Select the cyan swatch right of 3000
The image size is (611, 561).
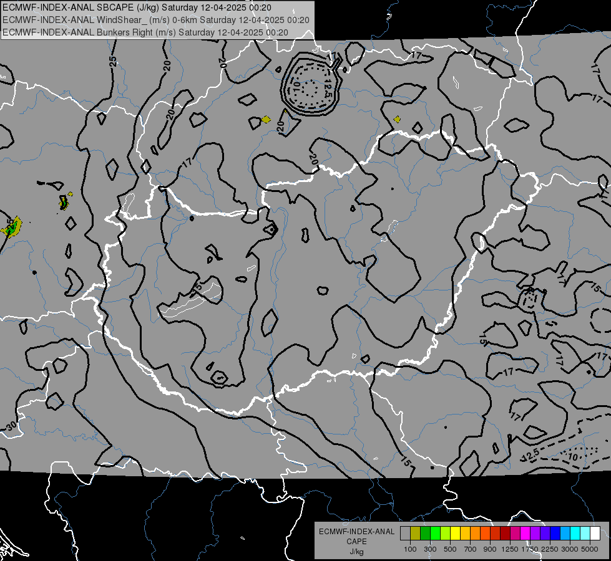(x=575, y=533)
